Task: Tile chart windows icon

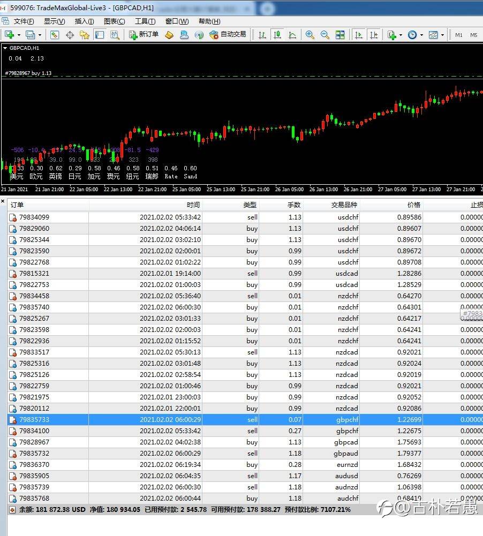Action: [x=340, y=35]
